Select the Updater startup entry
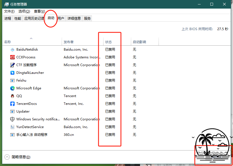 pos(116,111)
